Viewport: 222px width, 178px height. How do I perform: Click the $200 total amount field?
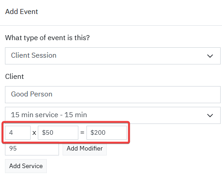(x=107, y=132)
